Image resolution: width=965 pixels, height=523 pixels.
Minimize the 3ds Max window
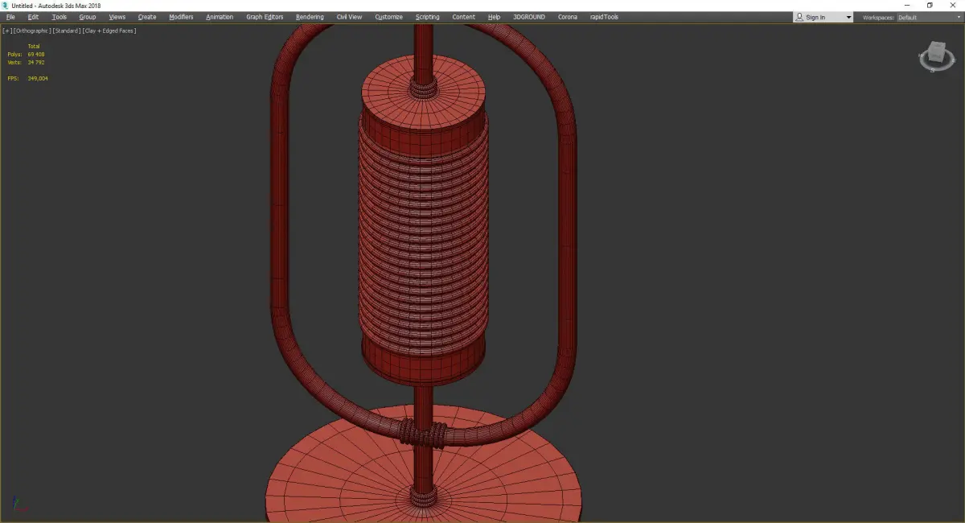(908, 6)
